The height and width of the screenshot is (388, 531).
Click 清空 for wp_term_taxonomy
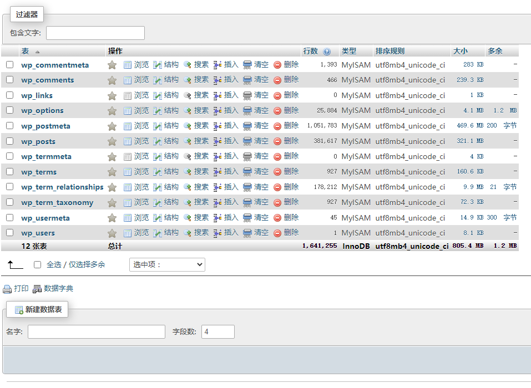[261, 202]
